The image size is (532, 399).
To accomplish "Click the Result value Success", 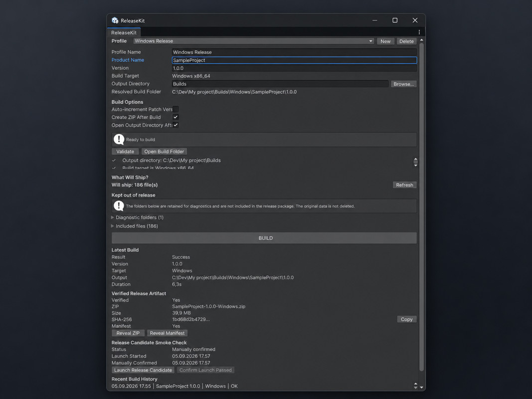I will [x=181, y=257].
